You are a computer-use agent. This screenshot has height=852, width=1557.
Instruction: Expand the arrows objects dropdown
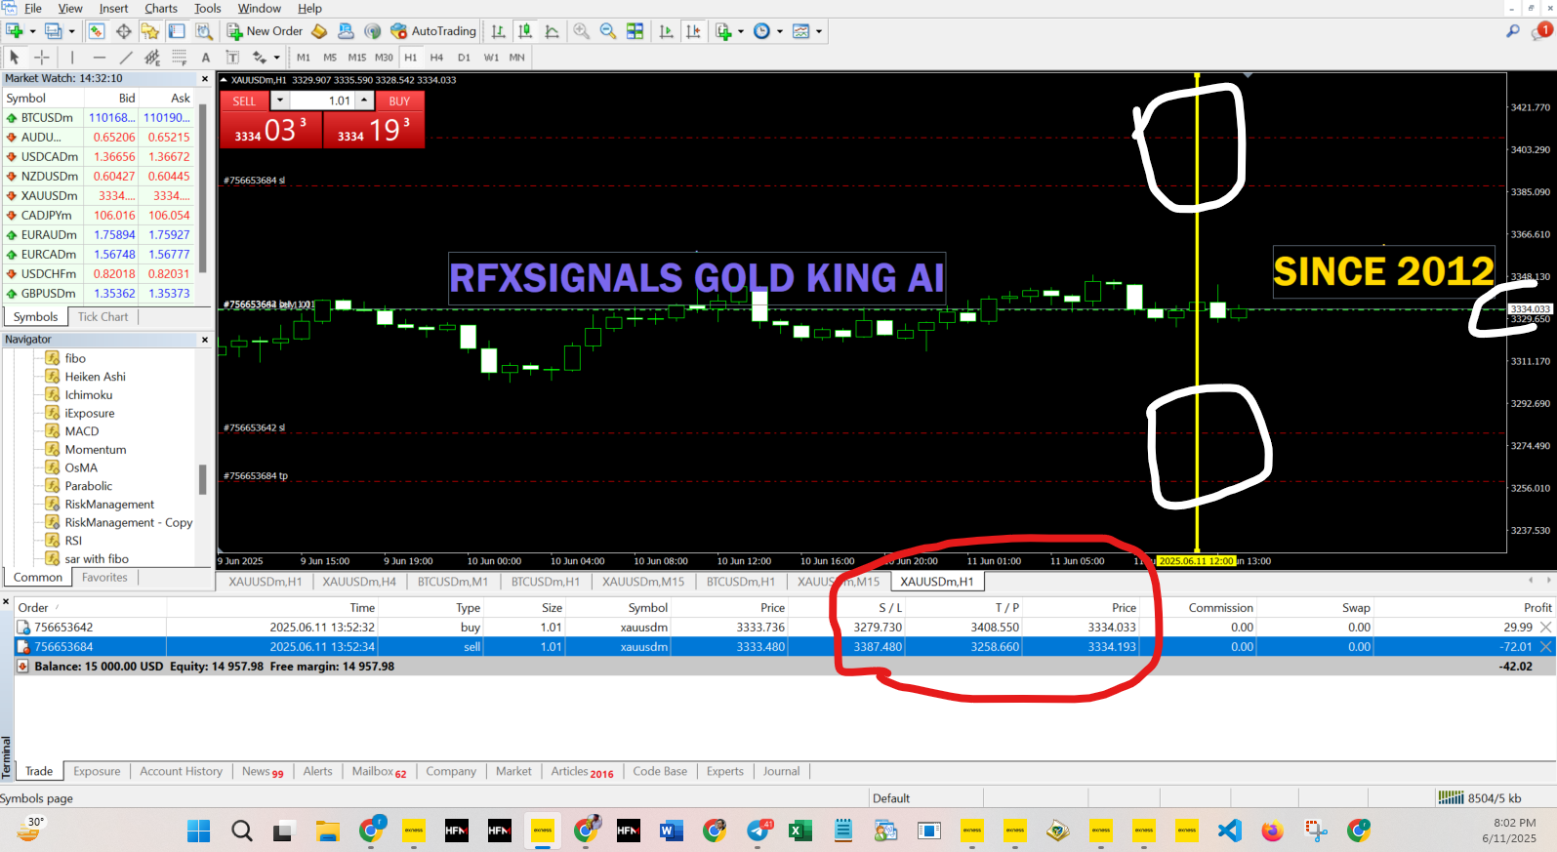(x=277, y=58)
